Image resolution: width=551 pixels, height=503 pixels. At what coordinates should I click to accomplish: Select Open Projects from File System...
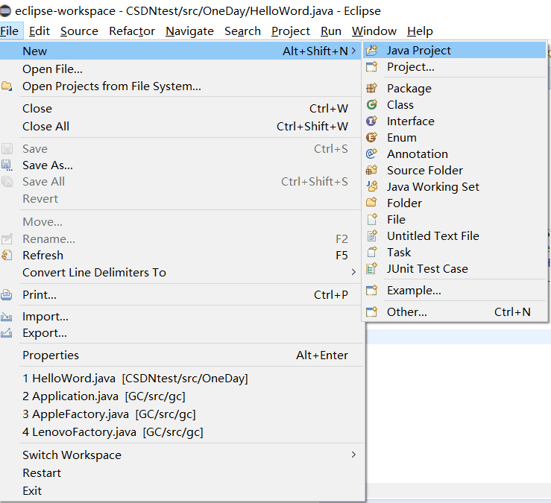pyautogui.click(x=182, y=86)
